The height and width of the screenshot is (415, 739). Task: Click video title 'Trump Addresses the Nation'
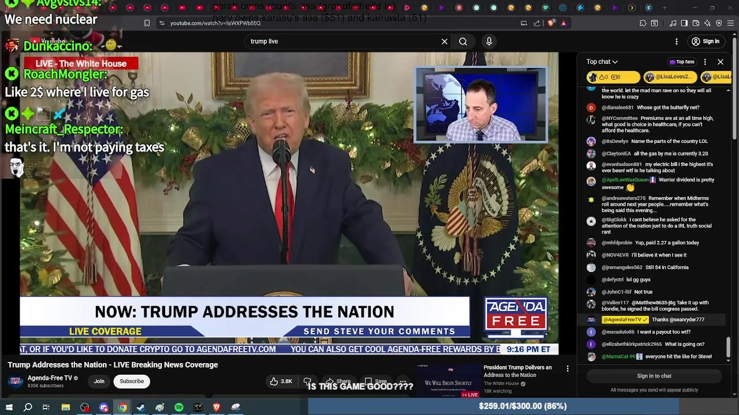click(x=113, y=365)
